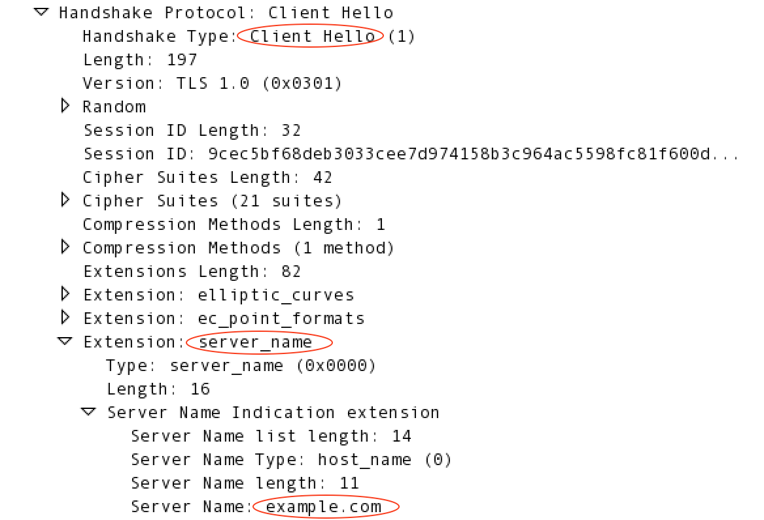Expand Cipher Suites (21 suites)
The image size is (764, 520).
pos(65,200)
